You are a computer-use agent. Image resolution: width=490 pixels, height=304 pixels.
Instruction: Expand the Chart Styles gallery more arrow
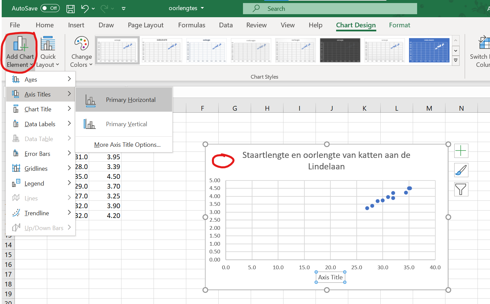click(456, 61)
